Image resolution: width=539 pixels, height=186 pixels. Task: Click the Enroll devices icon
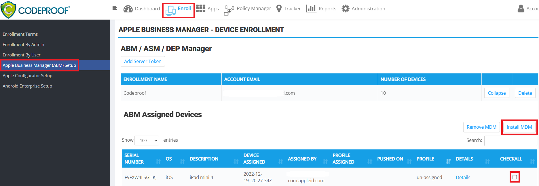tap(170, 11)
